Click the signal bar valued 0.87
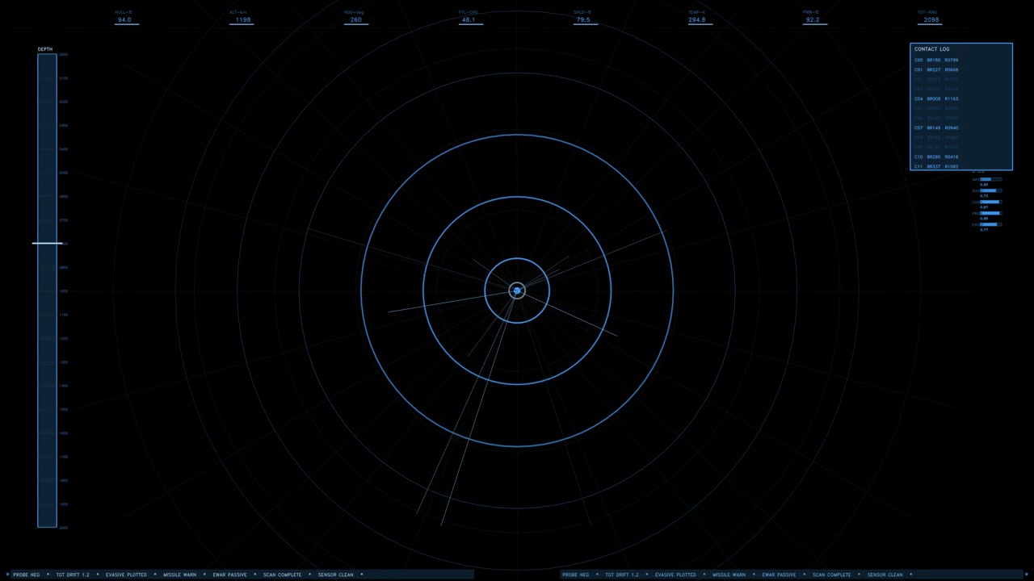Viewport: 1034px width, 581px height. coord(991,202)
